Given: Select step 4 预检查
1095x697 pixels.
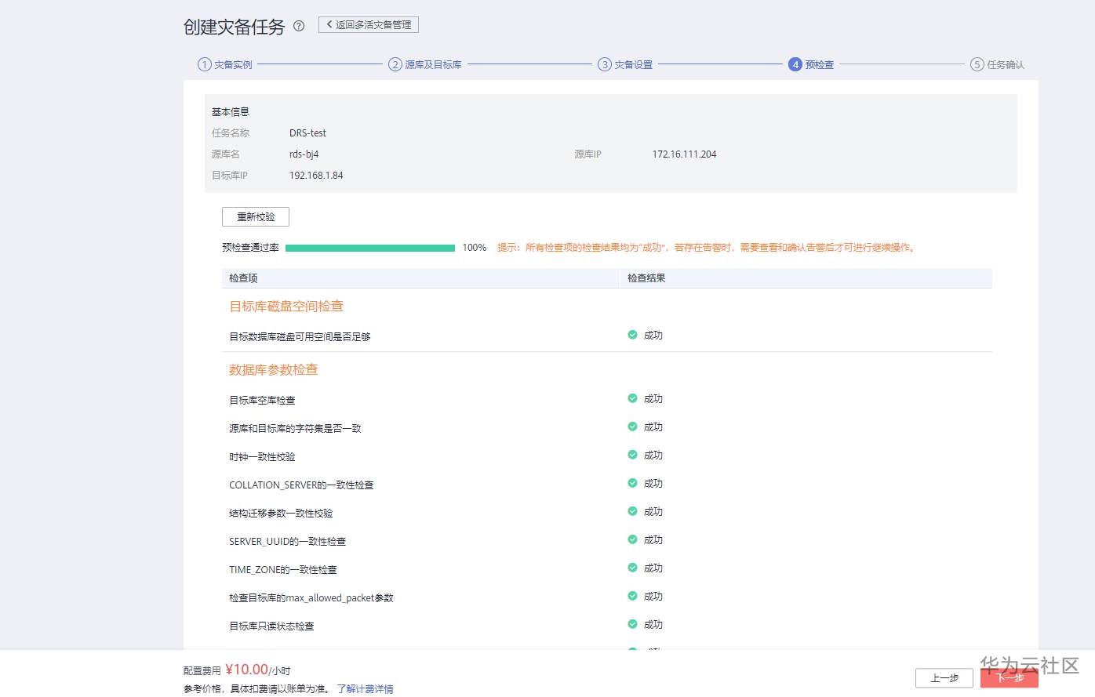Looking at the screenshot, I should [x=811, y=64].
